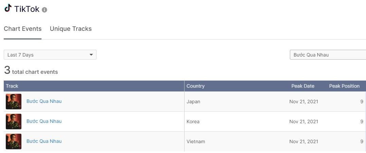Open album thumbnail in Japan row
This screenshot has height=153, width=366.
(x=14, y=102)
